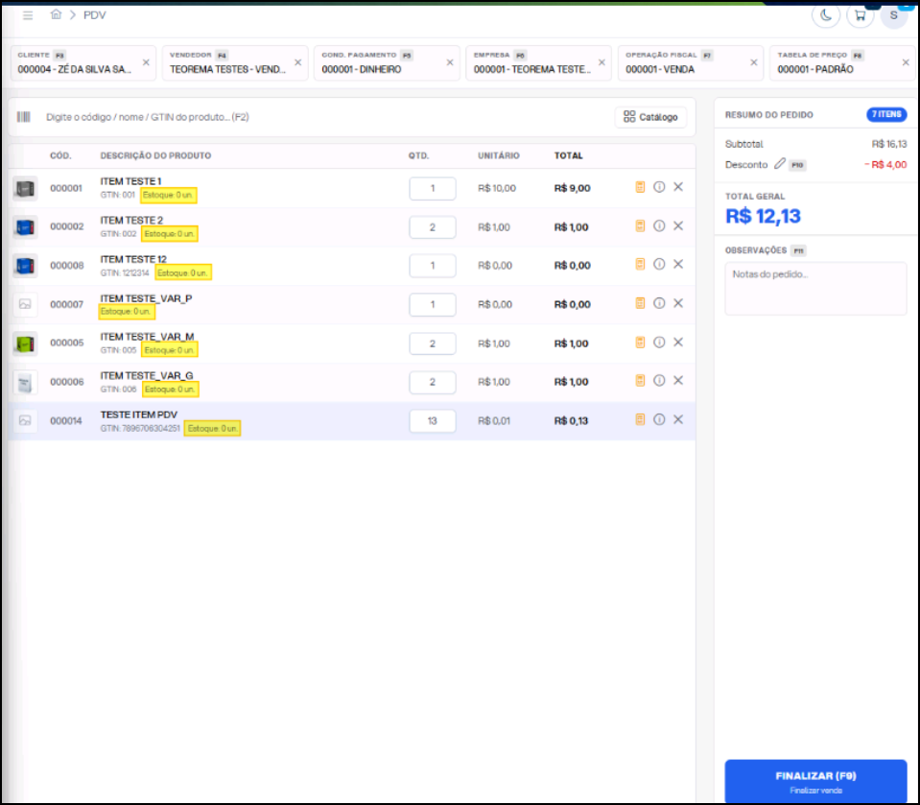Viewport: 920px width, 805px height.
Task: Click the 7 ITENS badge
Action: coord(886,114)
